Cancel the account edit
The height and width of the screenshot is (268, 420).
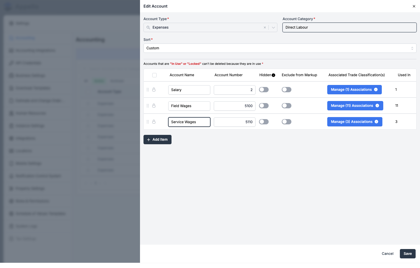[x=388, y=254]
